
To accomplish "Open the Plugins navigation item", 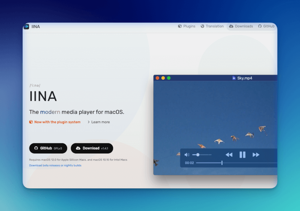I will coord(186,26).
